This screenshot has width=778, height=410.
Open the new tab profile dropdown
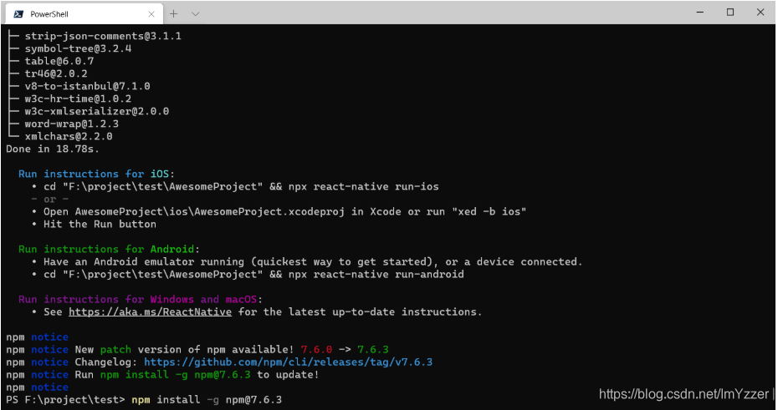196,14
